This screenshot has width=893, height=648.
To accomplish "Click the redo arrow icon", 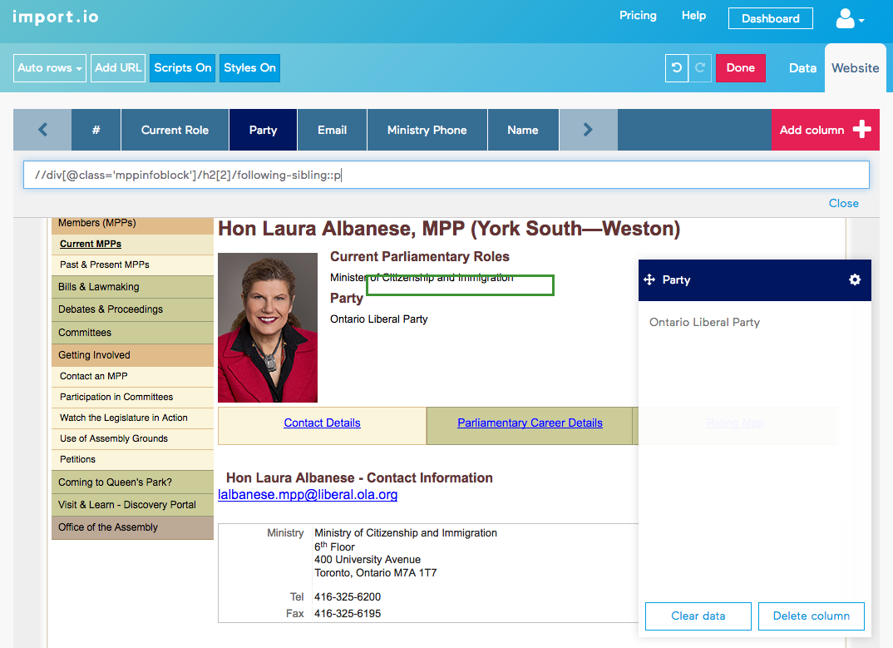I will (x=700, y=68).
